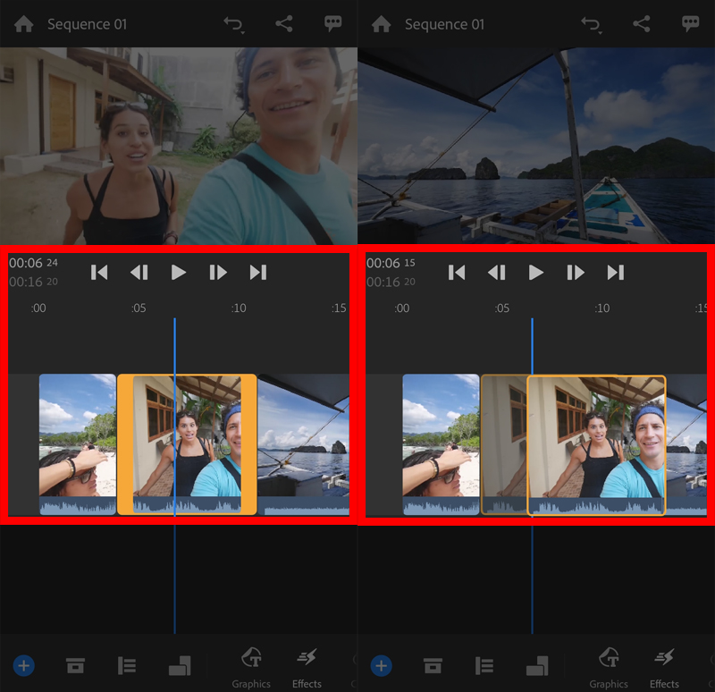Add media with the blue plus button

pyautogui.click(x=23, y=665)
